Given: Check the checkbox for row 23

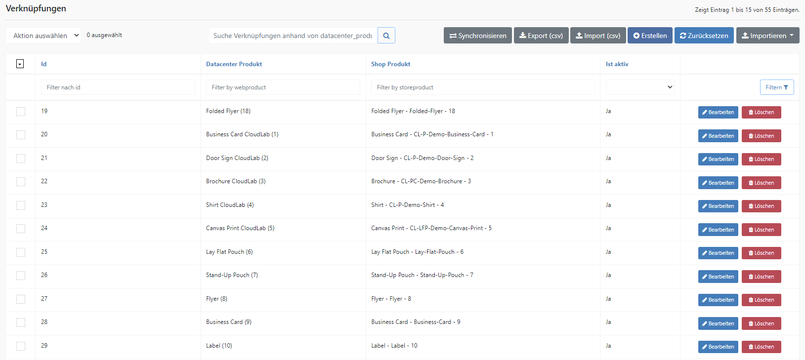Looking at the screenshot, I should [21, 205].
